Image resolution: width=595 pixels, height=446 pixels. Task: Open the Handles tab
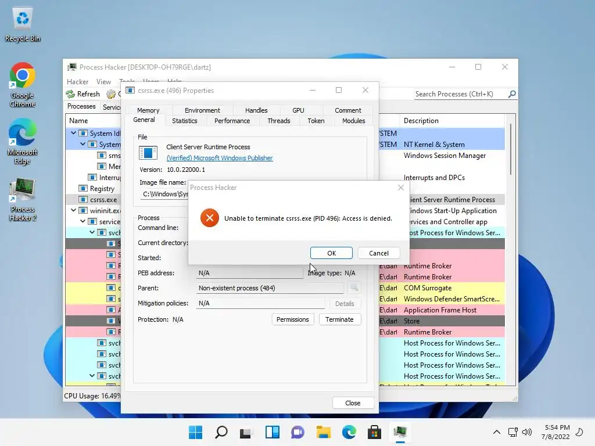[x=256, y=110]
